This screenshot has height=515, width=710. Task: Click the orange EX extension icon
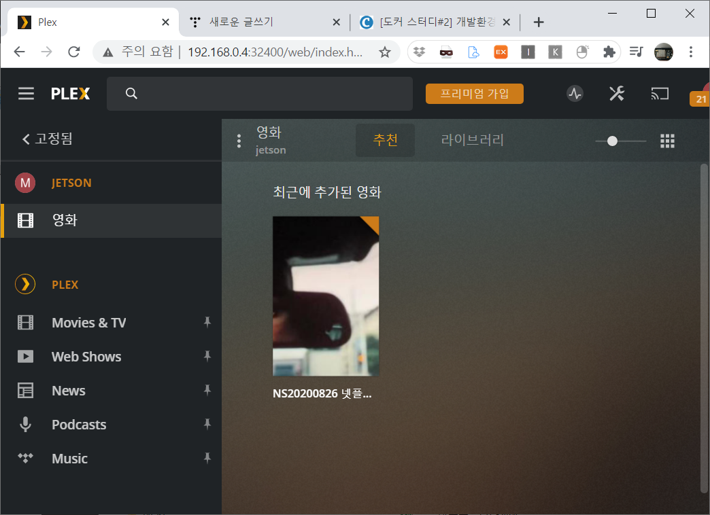coord(501,52)
